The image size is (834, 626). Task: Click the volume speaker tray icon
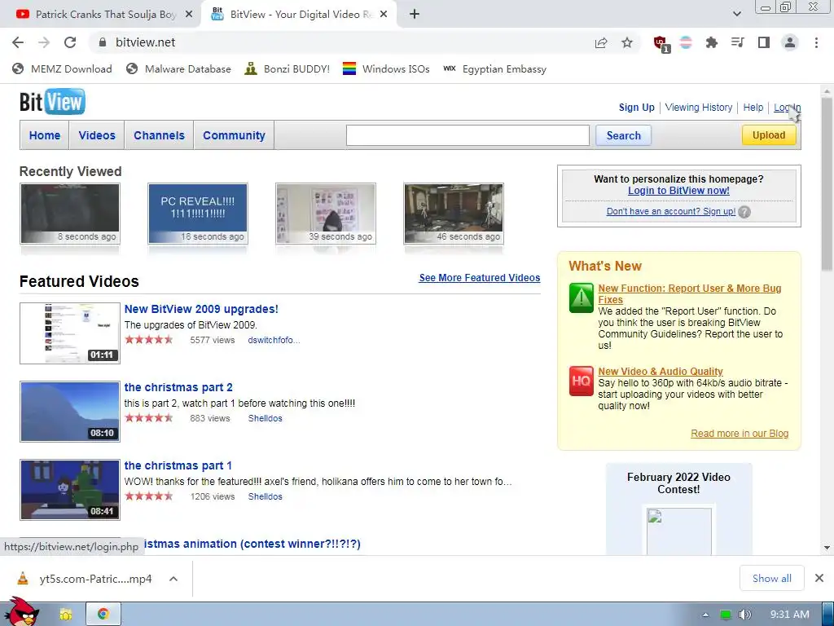tap(745, 615)
